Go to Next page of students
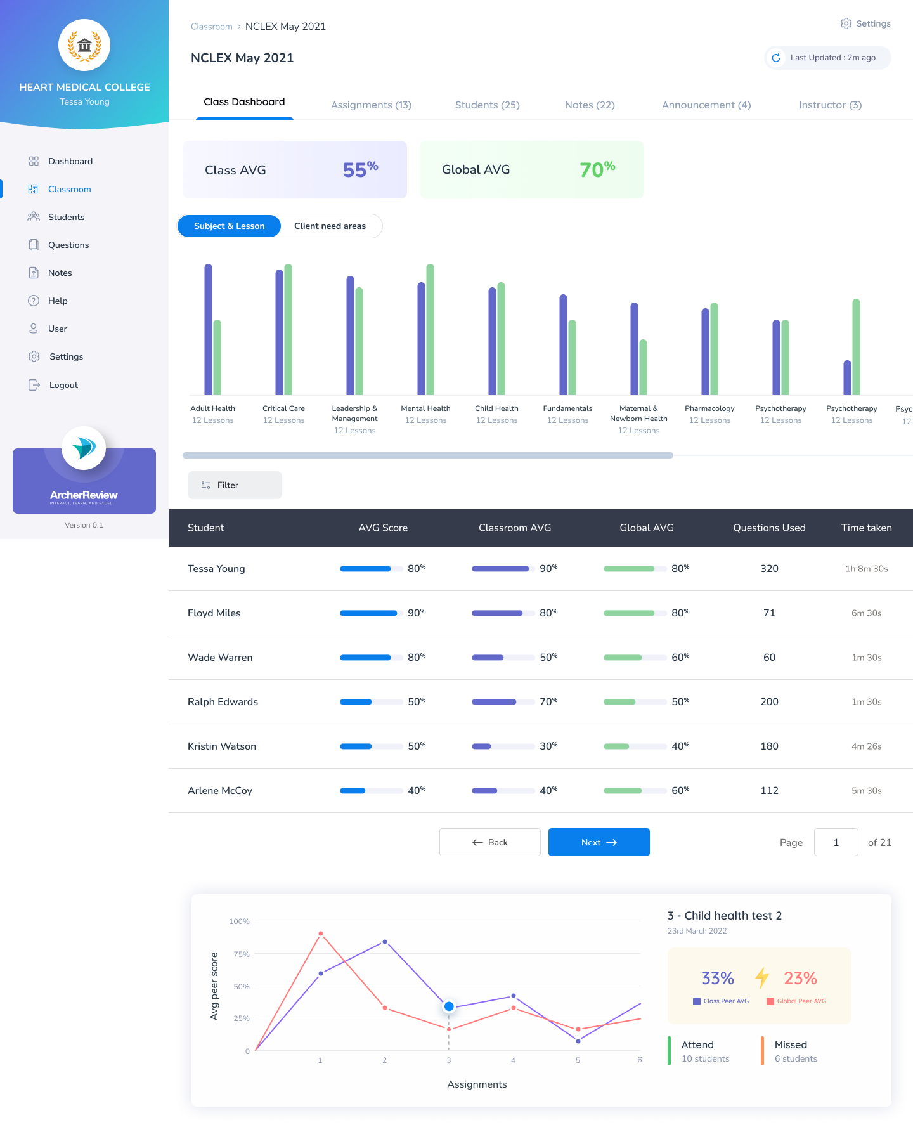Viewport: 913px width, 1132px height. pos(599,842)
